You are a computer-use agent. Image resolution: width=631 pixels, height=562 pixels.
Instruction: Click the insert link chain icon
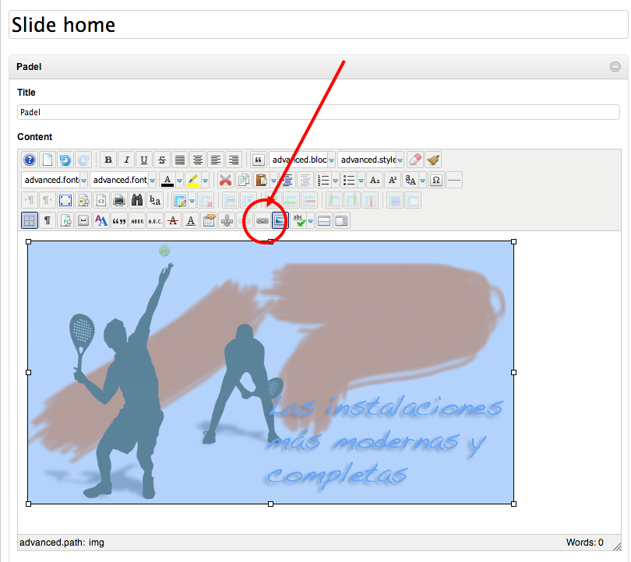[x=263, y=221]
